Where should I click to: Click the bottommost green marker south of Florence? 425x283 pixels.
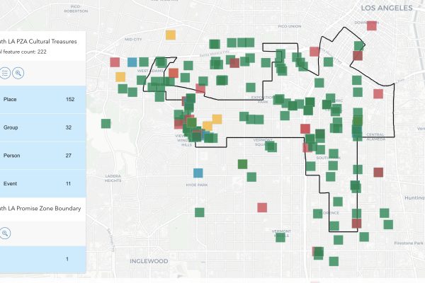point(334,262)
